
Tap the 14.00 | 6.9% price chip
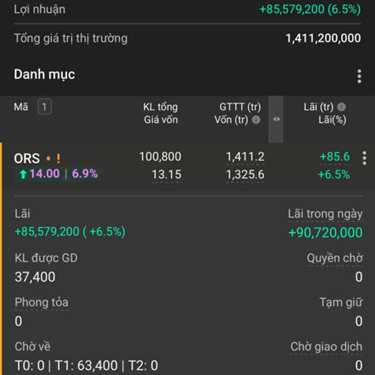tap(57, 174)
